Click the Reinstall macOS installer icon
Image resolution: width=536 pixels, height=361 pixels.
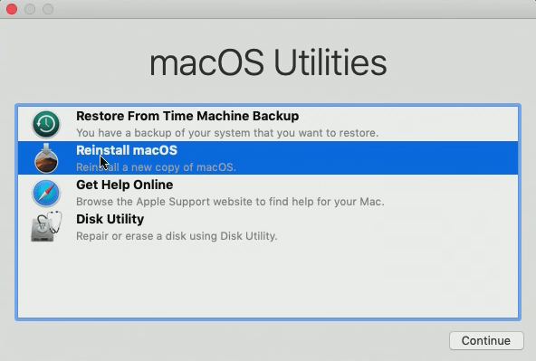coord(46,158)
